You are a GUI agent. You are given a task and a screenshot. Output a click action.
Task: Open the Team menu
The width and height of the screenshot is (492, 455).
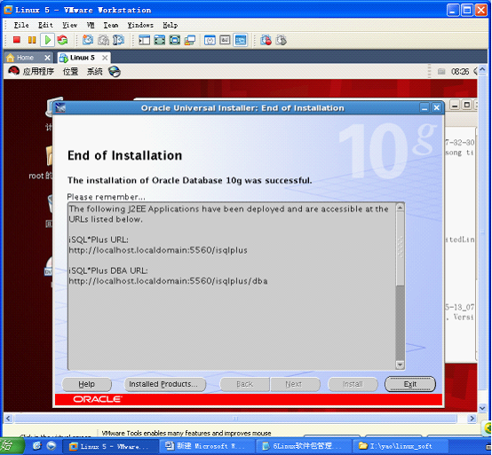111,25
